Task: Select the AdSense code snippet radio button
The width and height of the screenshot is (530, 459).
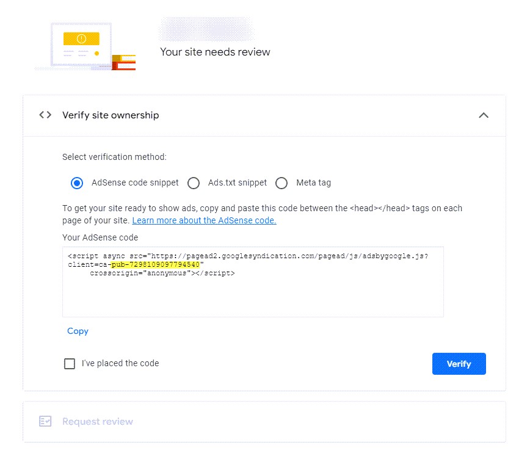Action: click(77, 183)
